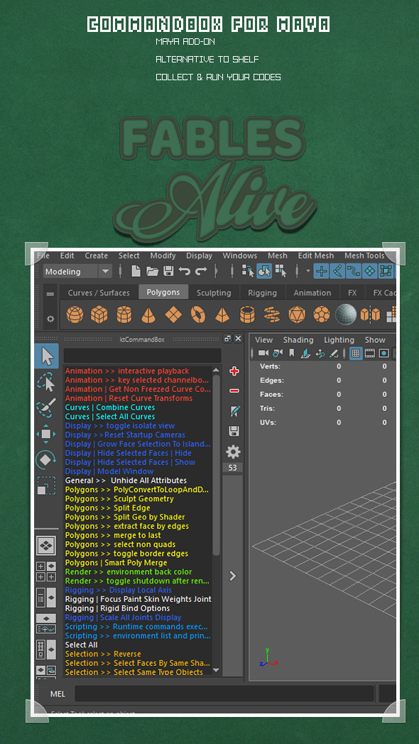Open the selection mask dropdown arrow
The width and height of the screenshot is (419, 744).
pyautogui.click(x=308, y=271)
